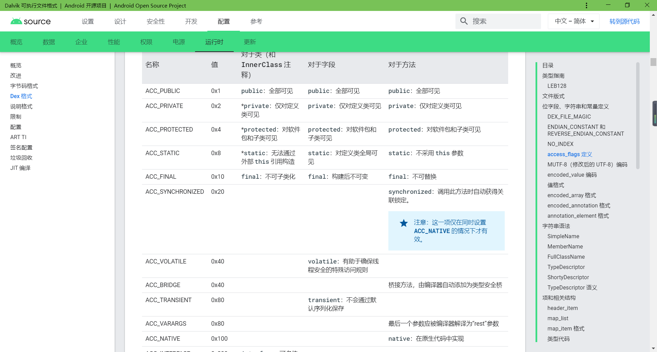Switch to the 权限 tab
The height and width of the screenshot is (352, 657).
(x=146, y=42)
